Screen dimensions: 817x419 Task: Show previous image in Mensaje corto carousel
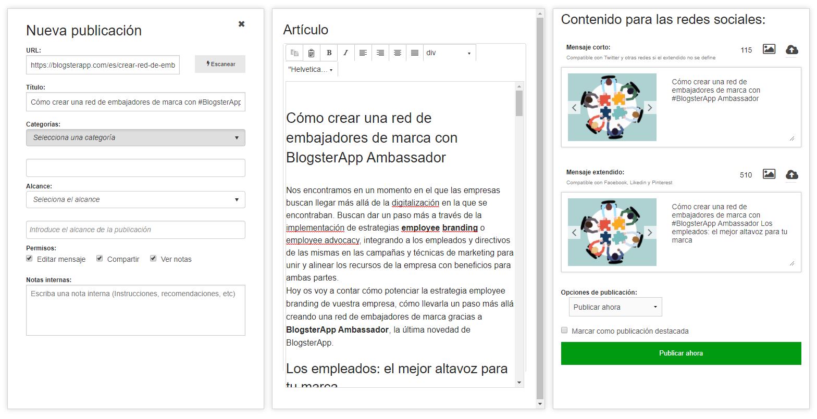point(574,108)
